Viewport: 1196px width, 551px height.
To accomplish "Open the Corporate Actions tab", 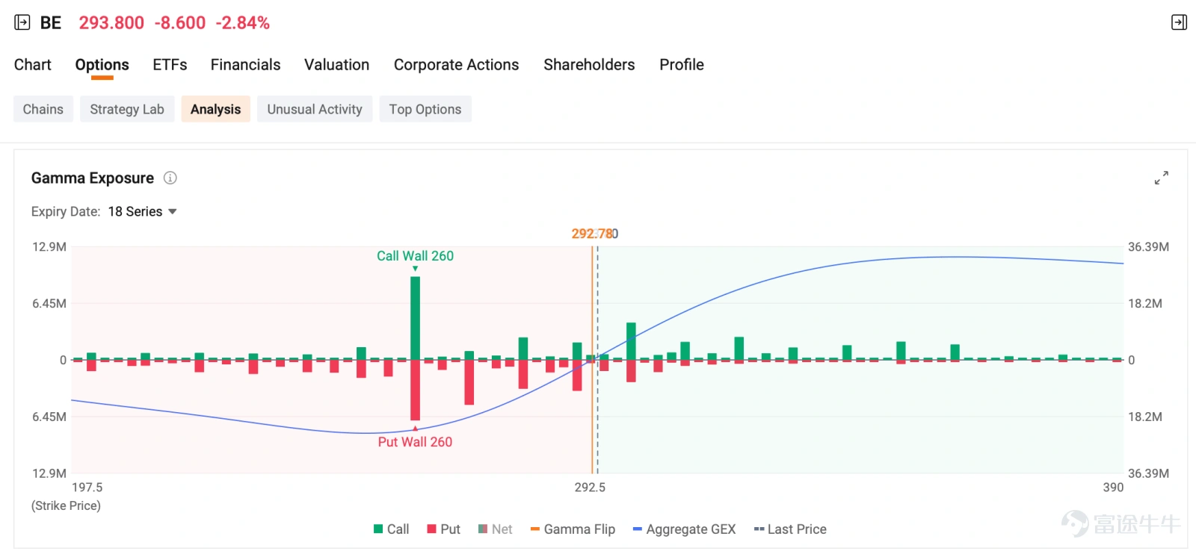I will pyautogui.click(x=456, y=65).
